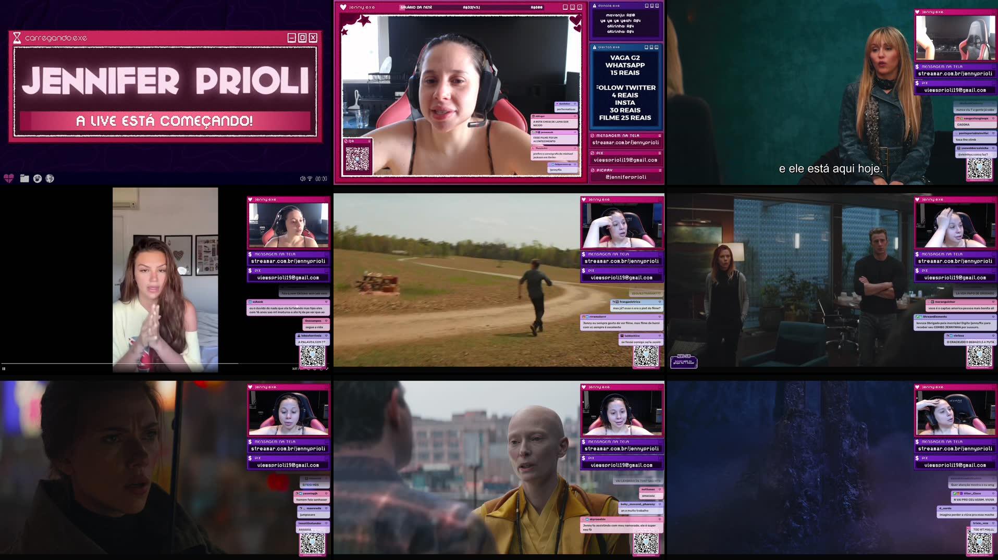Open the globe icon in the taskbar
This screenshot has height=560, width=998.
point(49,179)
